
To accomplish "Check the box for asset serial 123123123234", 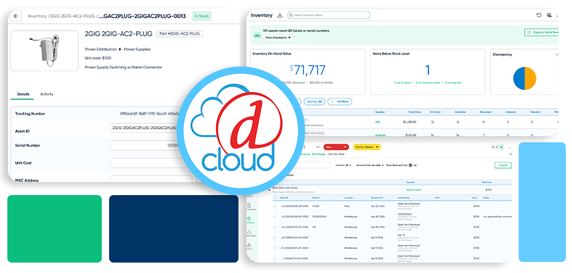I will pyautogui.click(x=275, y=217).
